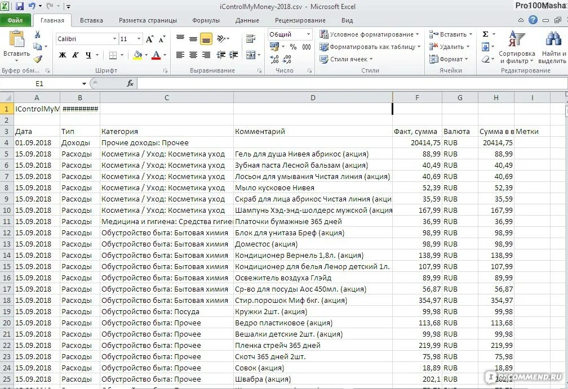
Task: Click in the formula bar field
Action: pos(352,83)
